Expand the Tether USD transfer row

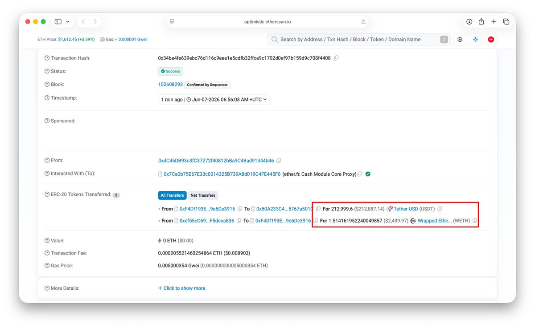(x=160, y=209)
